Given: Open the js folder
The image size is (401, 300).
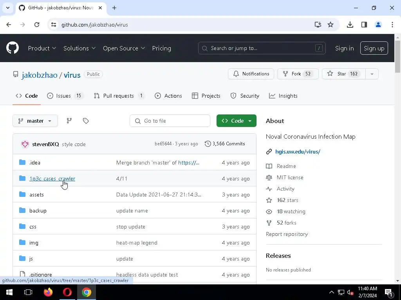Looking at the screenshot, I should coord(31,259).
